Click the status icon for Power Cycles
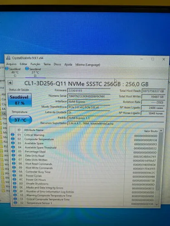 [15, 175]
